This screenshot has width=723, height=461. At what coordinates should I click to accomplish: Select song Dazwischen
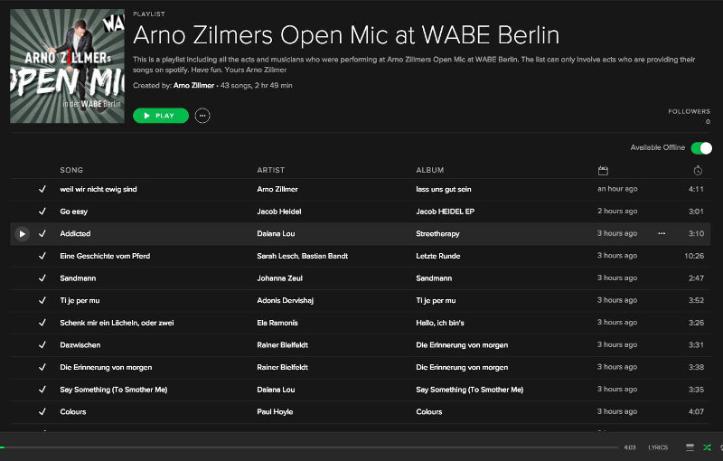pos(80,344)
